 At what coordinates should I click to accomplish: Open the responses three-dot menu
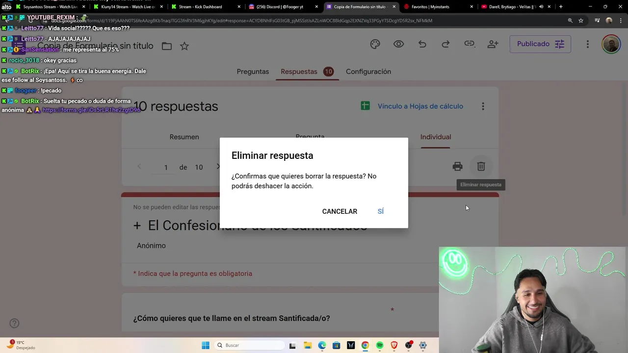[483, 106]
